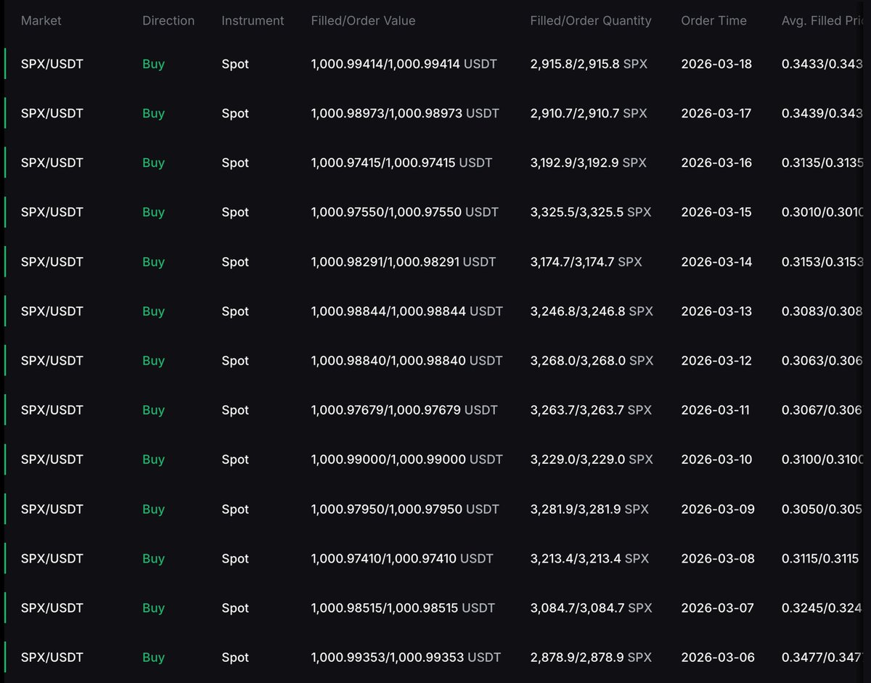This screenshot has height=683, width=871.
Task: Click quantity 3,174.7/3,174.7 SPX
Action: click(x=586, y=261)
